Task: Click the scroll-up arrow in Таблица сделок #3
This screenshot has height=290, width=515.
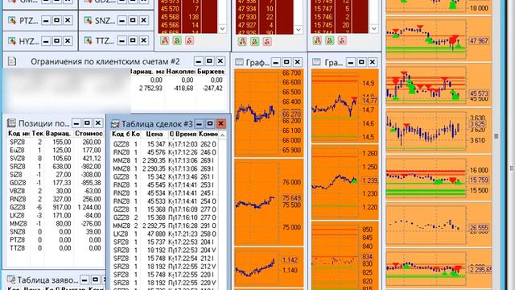Action: coord(222,135)
